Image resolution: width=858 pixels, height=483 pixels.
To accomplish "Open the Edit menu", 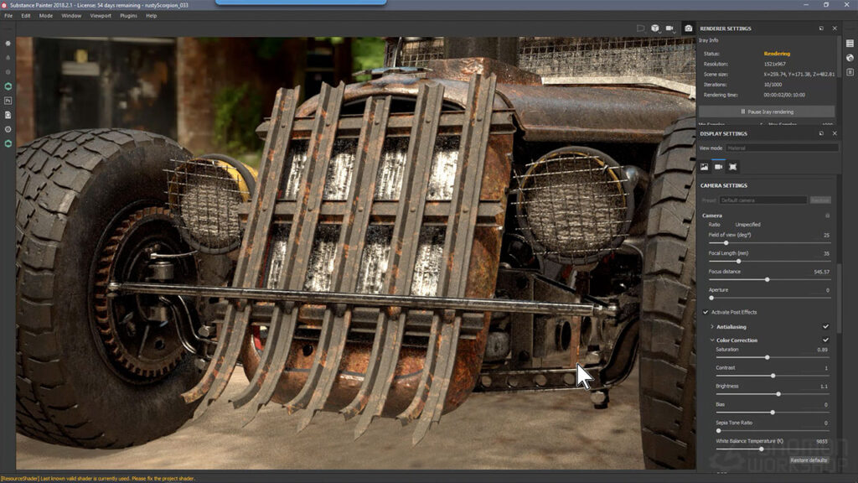I will tap(26, 16).
